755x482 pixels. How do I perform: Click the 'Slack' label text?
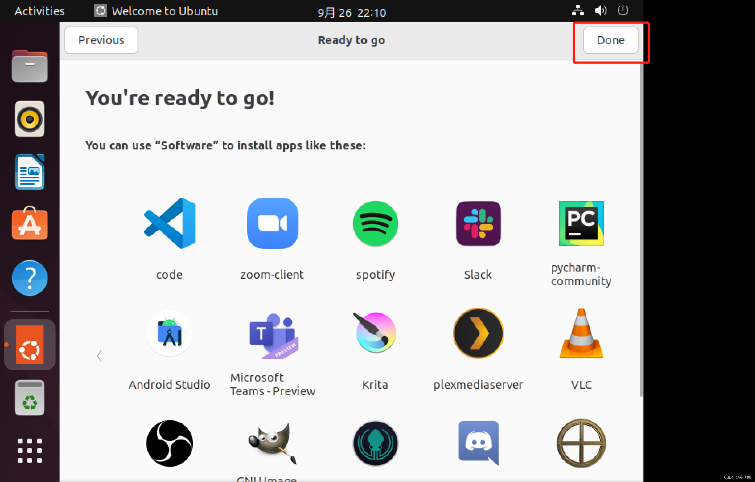coord(478,275)
